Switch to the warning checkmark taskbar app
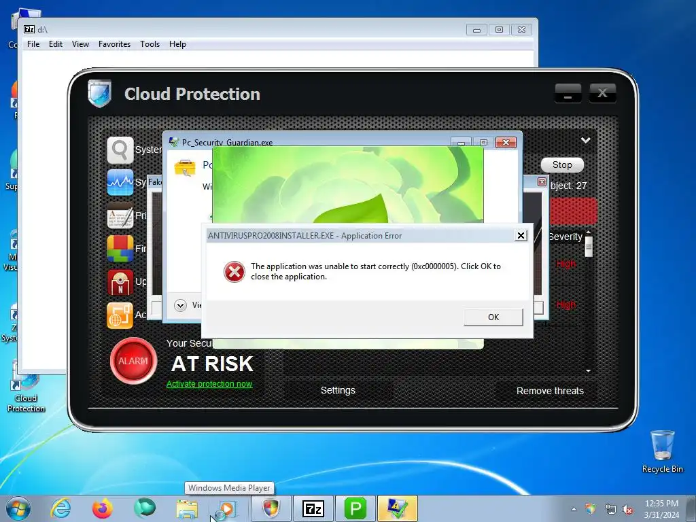This screenshot has width=696, height=522. pos(397,508)
